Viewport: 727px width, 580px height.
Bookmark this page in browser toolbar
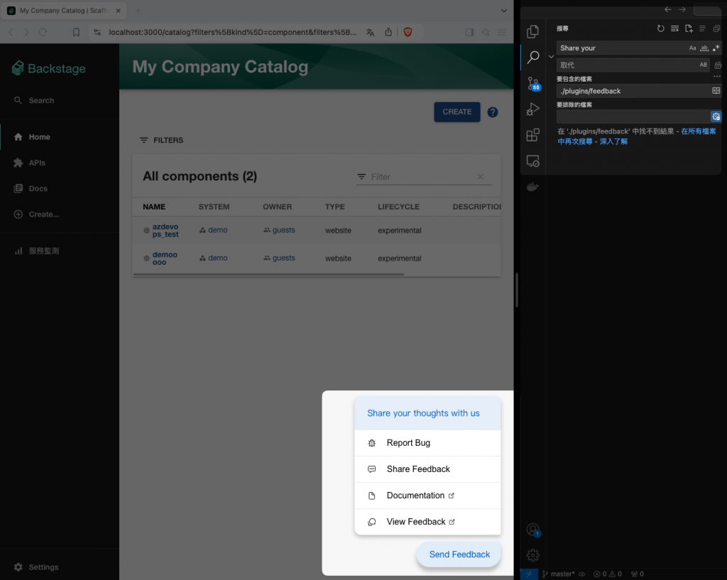point(76,32)
